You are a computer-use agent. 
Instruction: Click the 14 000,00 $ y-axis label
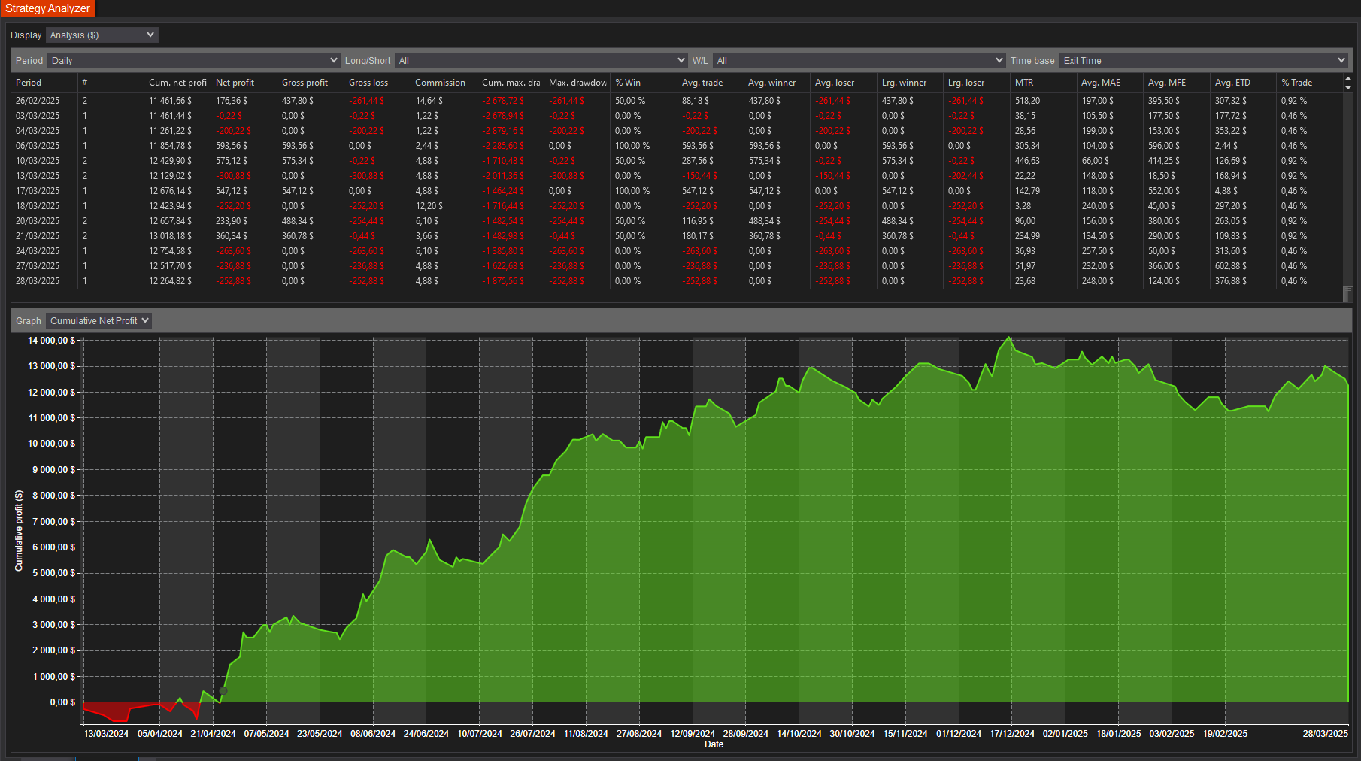pos(51,341)
